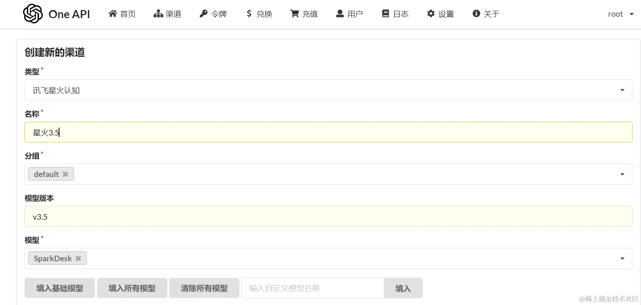Screen dimensions: 641x305
Task: Click the 填入基础模型 button
Action: click(59, 288)
